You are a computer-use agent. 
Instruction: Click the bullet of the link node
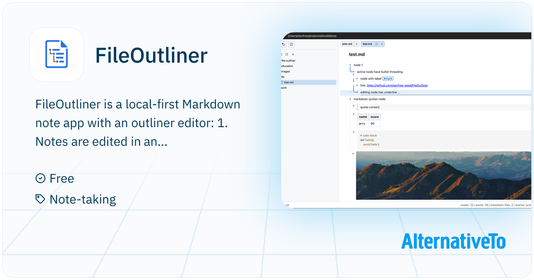click(x=357, y=85)
